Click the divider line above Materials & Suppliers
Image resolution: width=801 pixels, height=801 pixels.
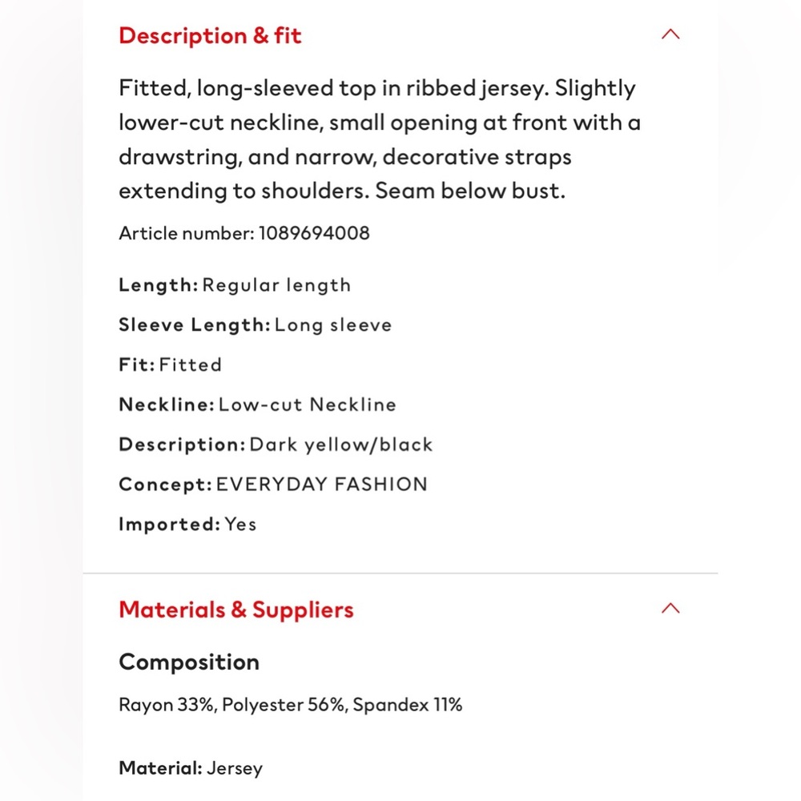pos(400,574)
